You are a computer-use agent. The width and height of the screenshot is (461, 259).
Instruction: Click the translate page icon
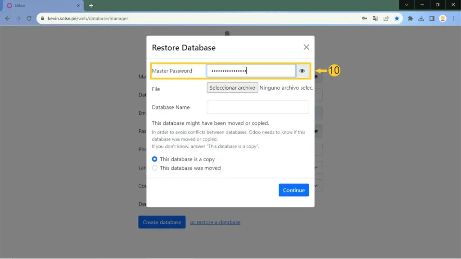point(375,18)
